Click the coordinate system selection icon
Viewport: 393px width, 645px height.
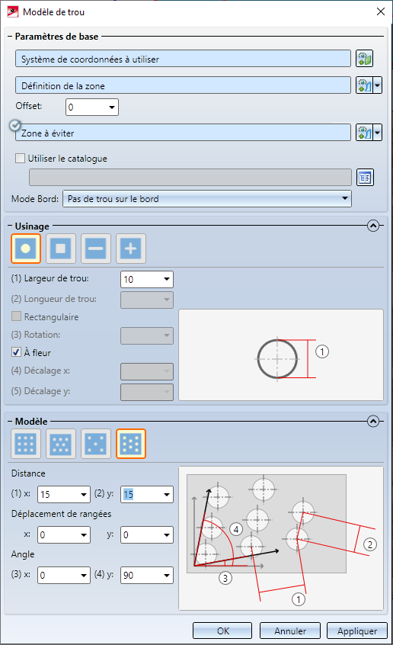pyautogui.click(x=364, y=59)
